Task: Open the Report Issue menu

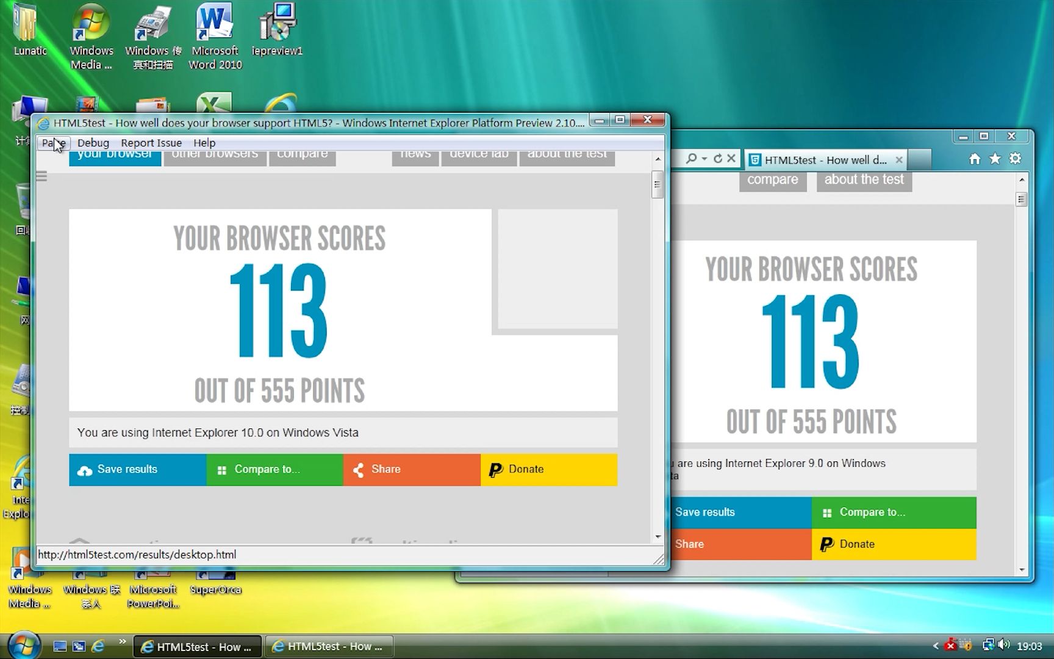Action: (151, 143)
